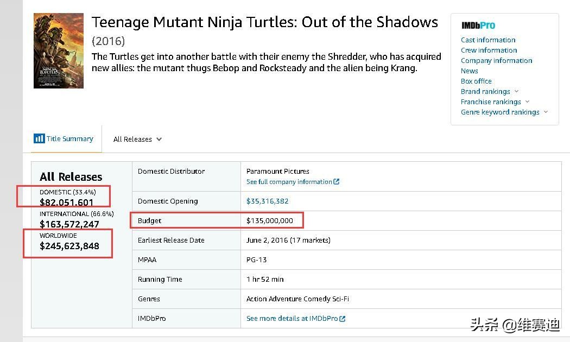570x342 pixels.
Task: Open the News link
Action: [469, 71]
